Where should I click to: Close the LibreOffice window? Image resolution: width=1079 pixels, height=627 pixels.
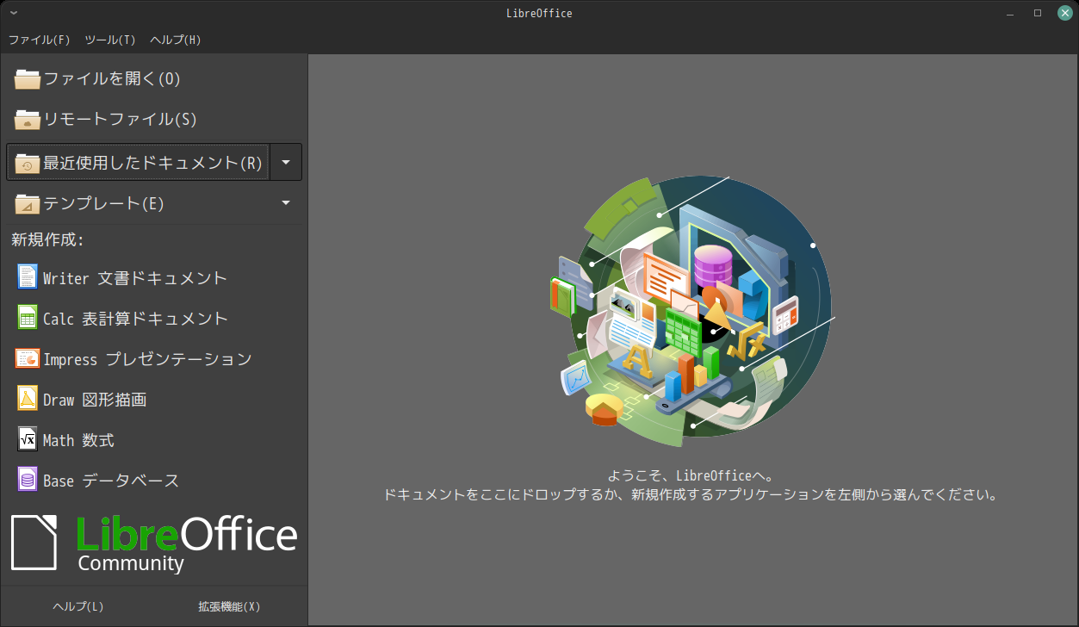coord(1064,13)
